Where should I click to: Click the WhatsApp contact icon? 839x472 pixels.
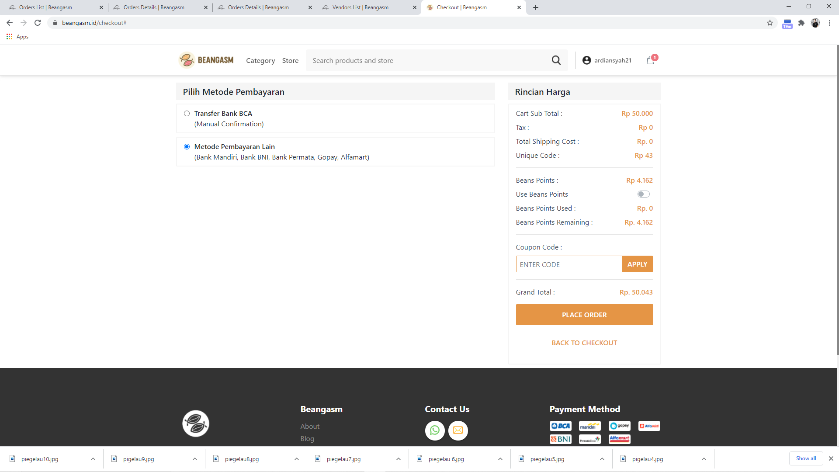(x=434, y=430)
